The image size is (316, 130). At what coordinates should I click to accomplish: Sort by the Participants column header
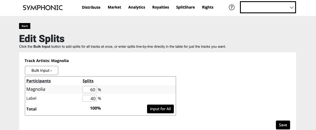[38, 81]
